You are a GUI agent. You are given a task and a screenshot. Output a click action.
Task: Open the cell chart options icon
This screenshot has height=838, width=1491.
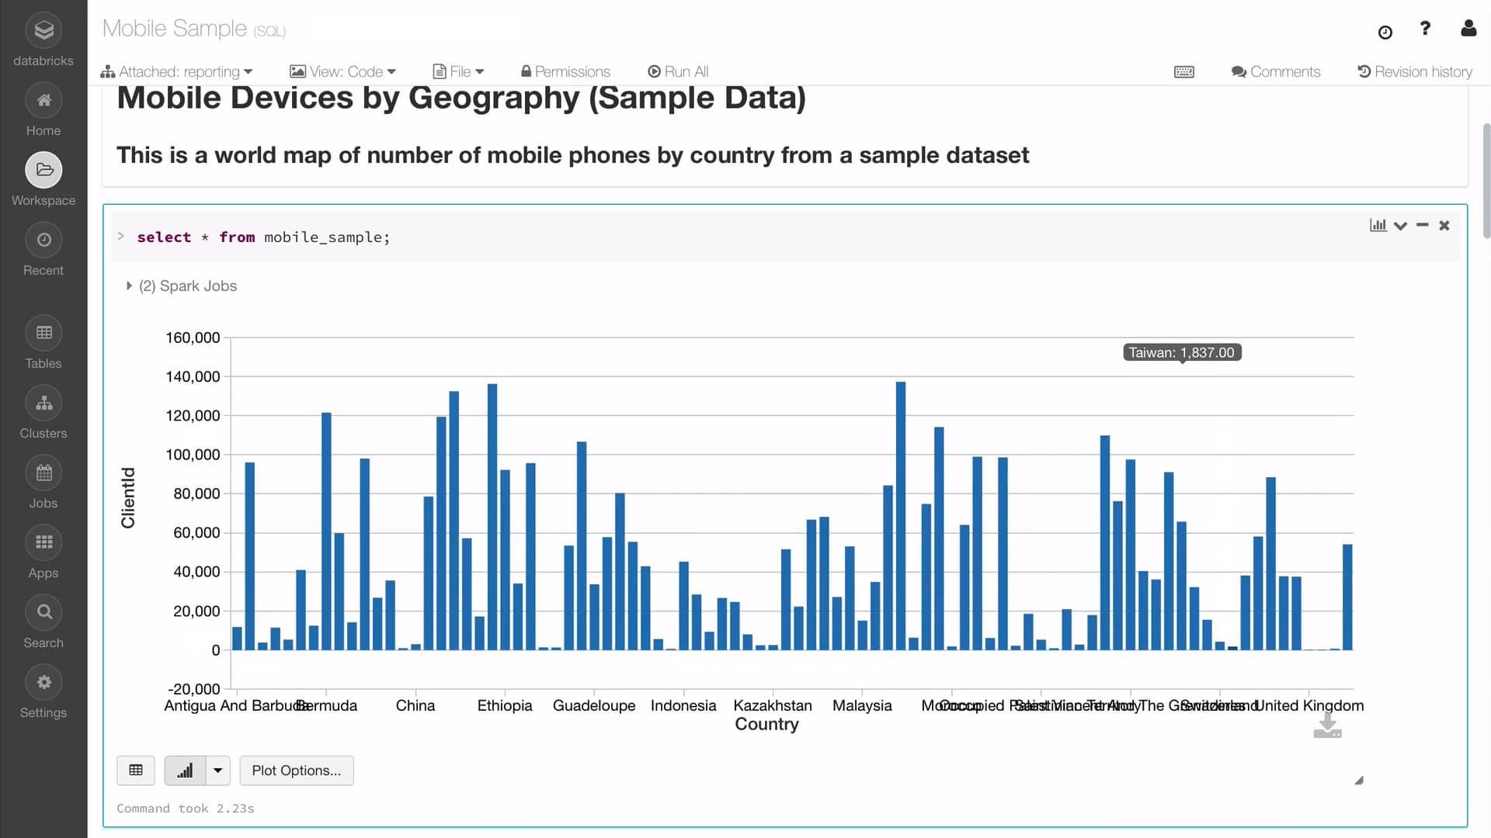(1378, 225)
